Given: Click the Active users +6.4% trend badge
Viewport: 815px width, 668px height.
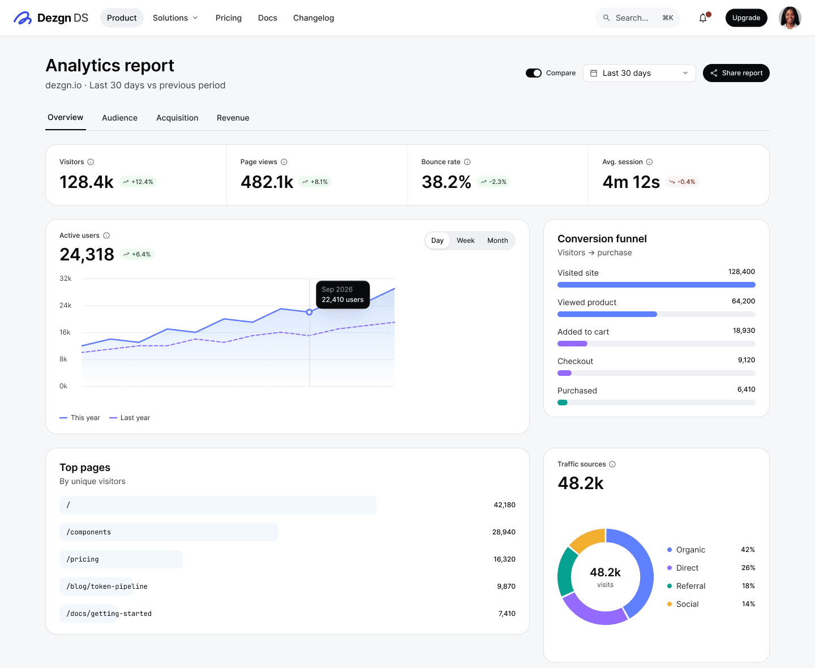Looking at the screenshot, I should (137, 254).
